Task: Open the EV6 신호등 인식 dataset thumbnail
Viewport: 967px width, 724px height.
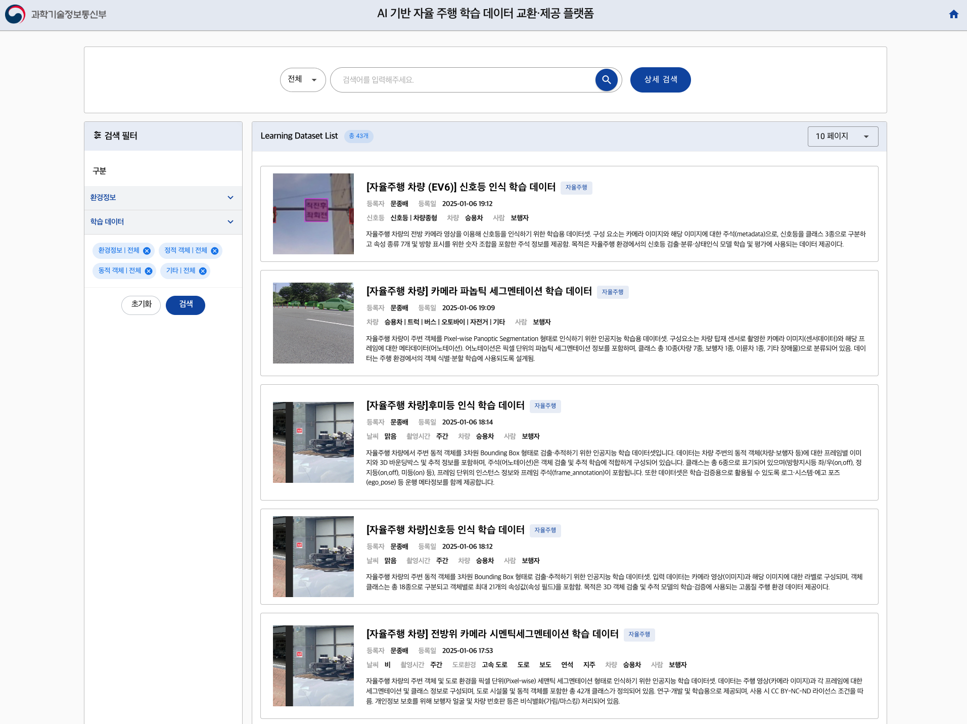Action: [x=313, y=214]
